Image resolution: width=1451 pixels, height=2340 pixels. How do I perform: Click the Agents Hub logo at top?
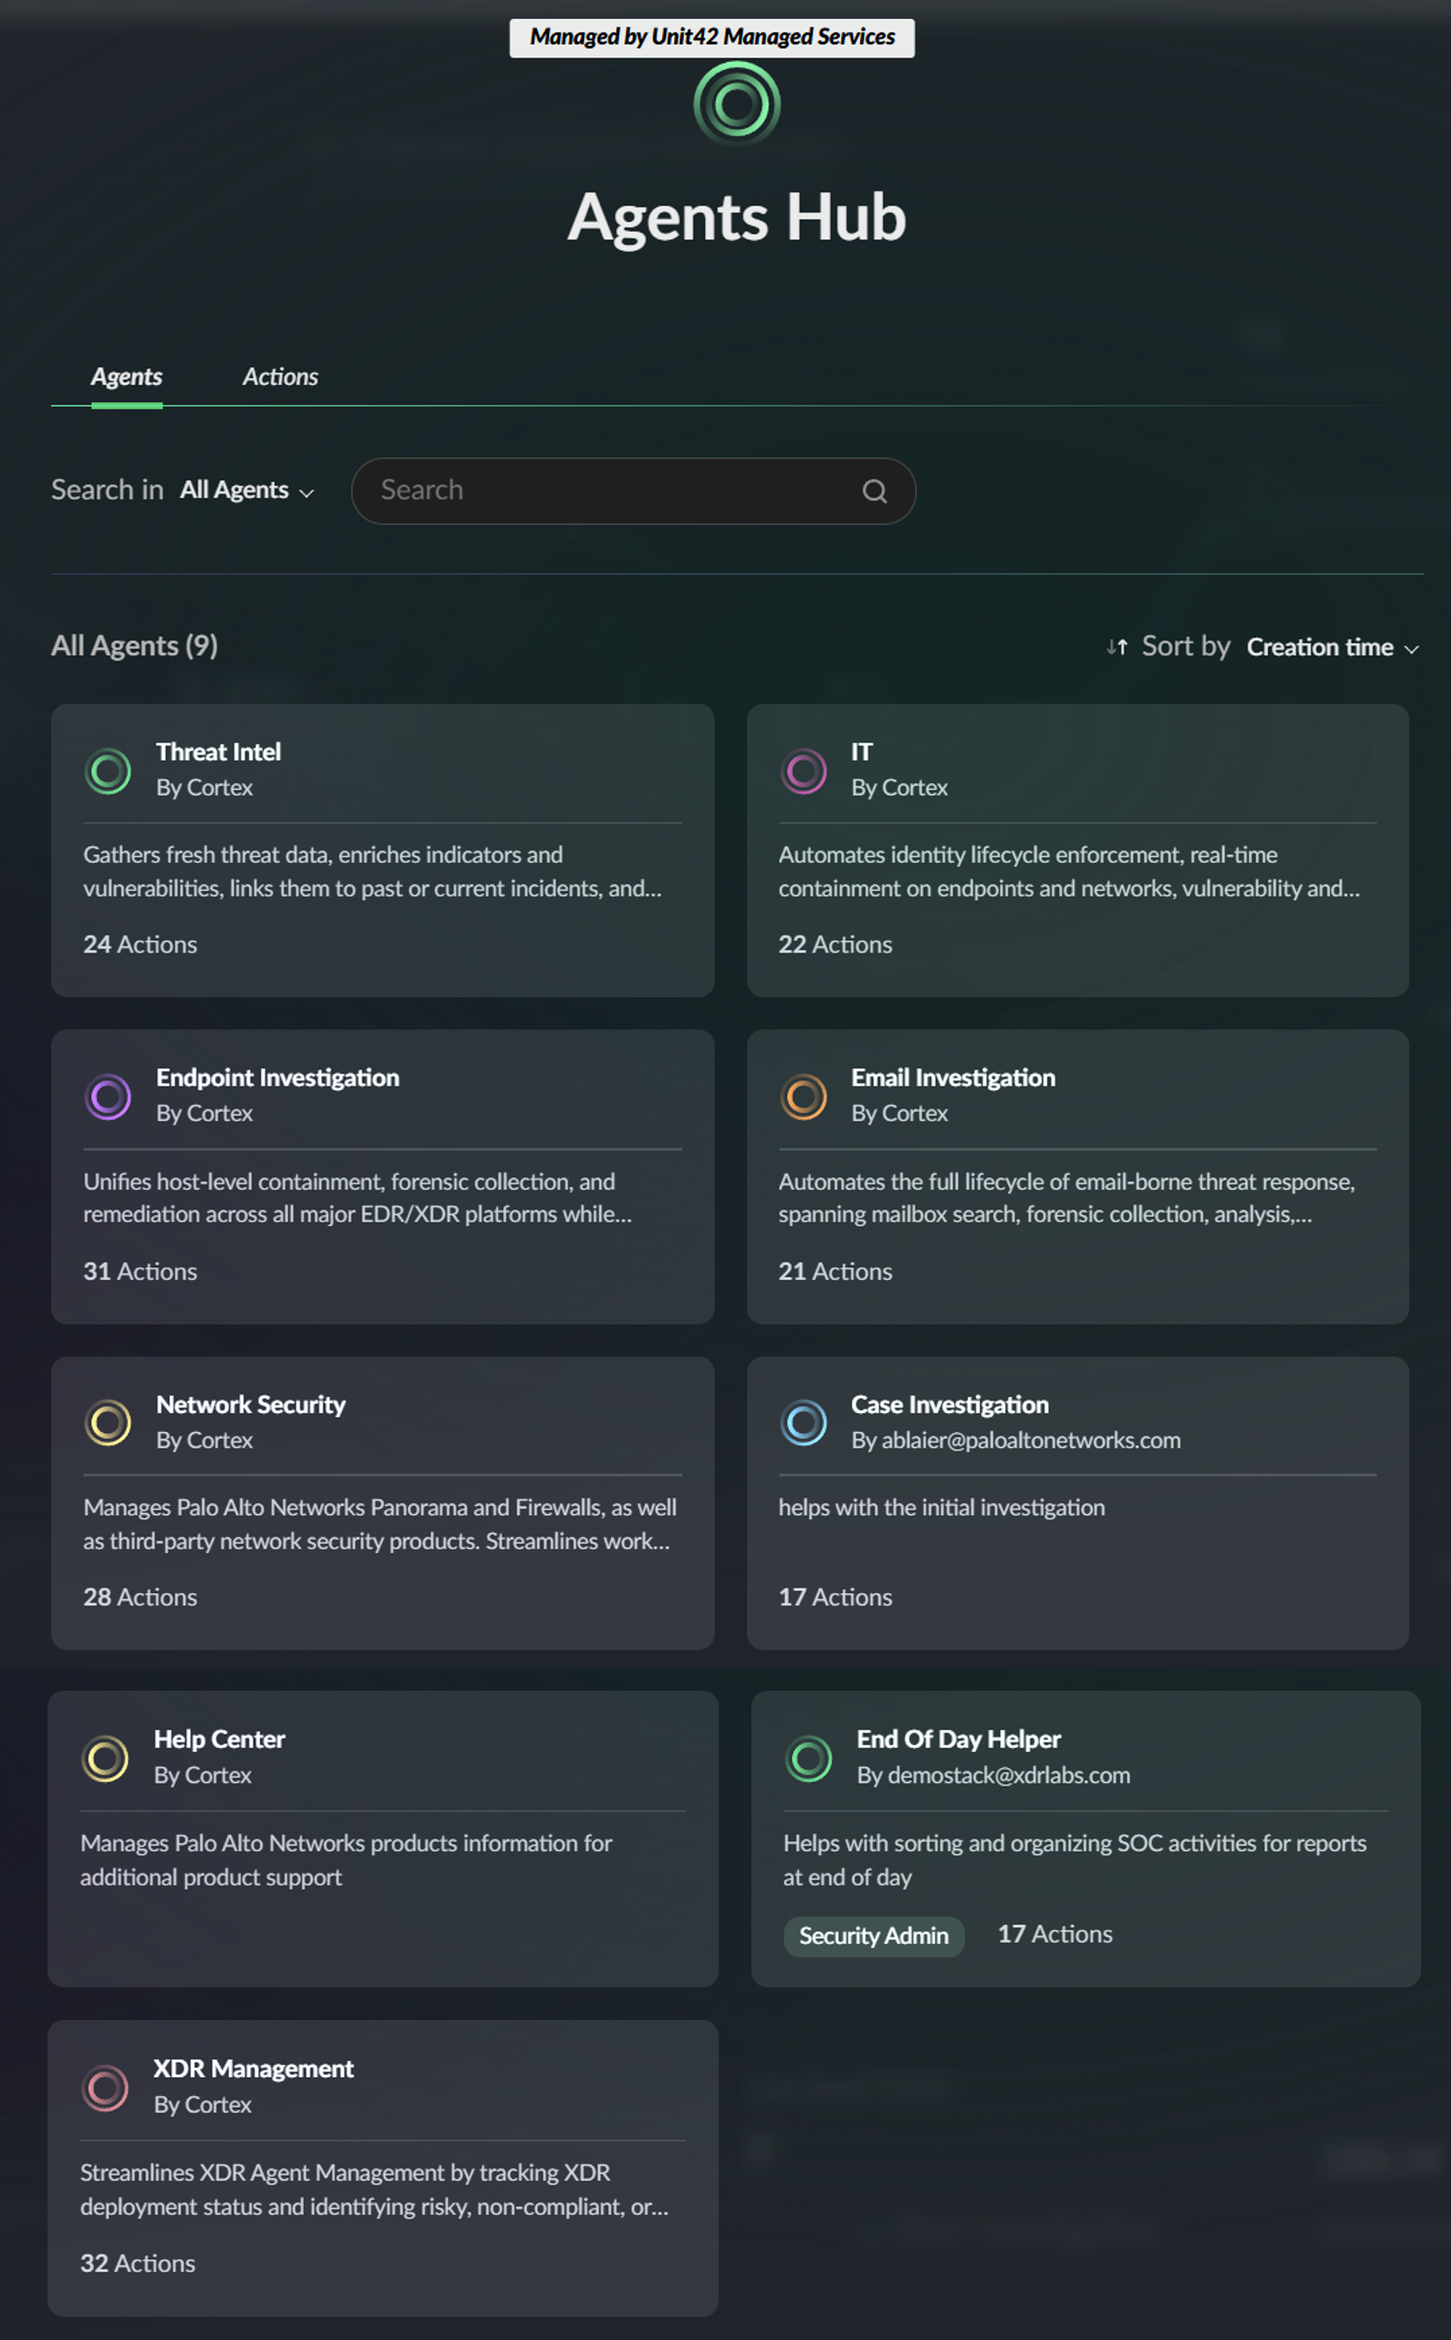point(736,104)
